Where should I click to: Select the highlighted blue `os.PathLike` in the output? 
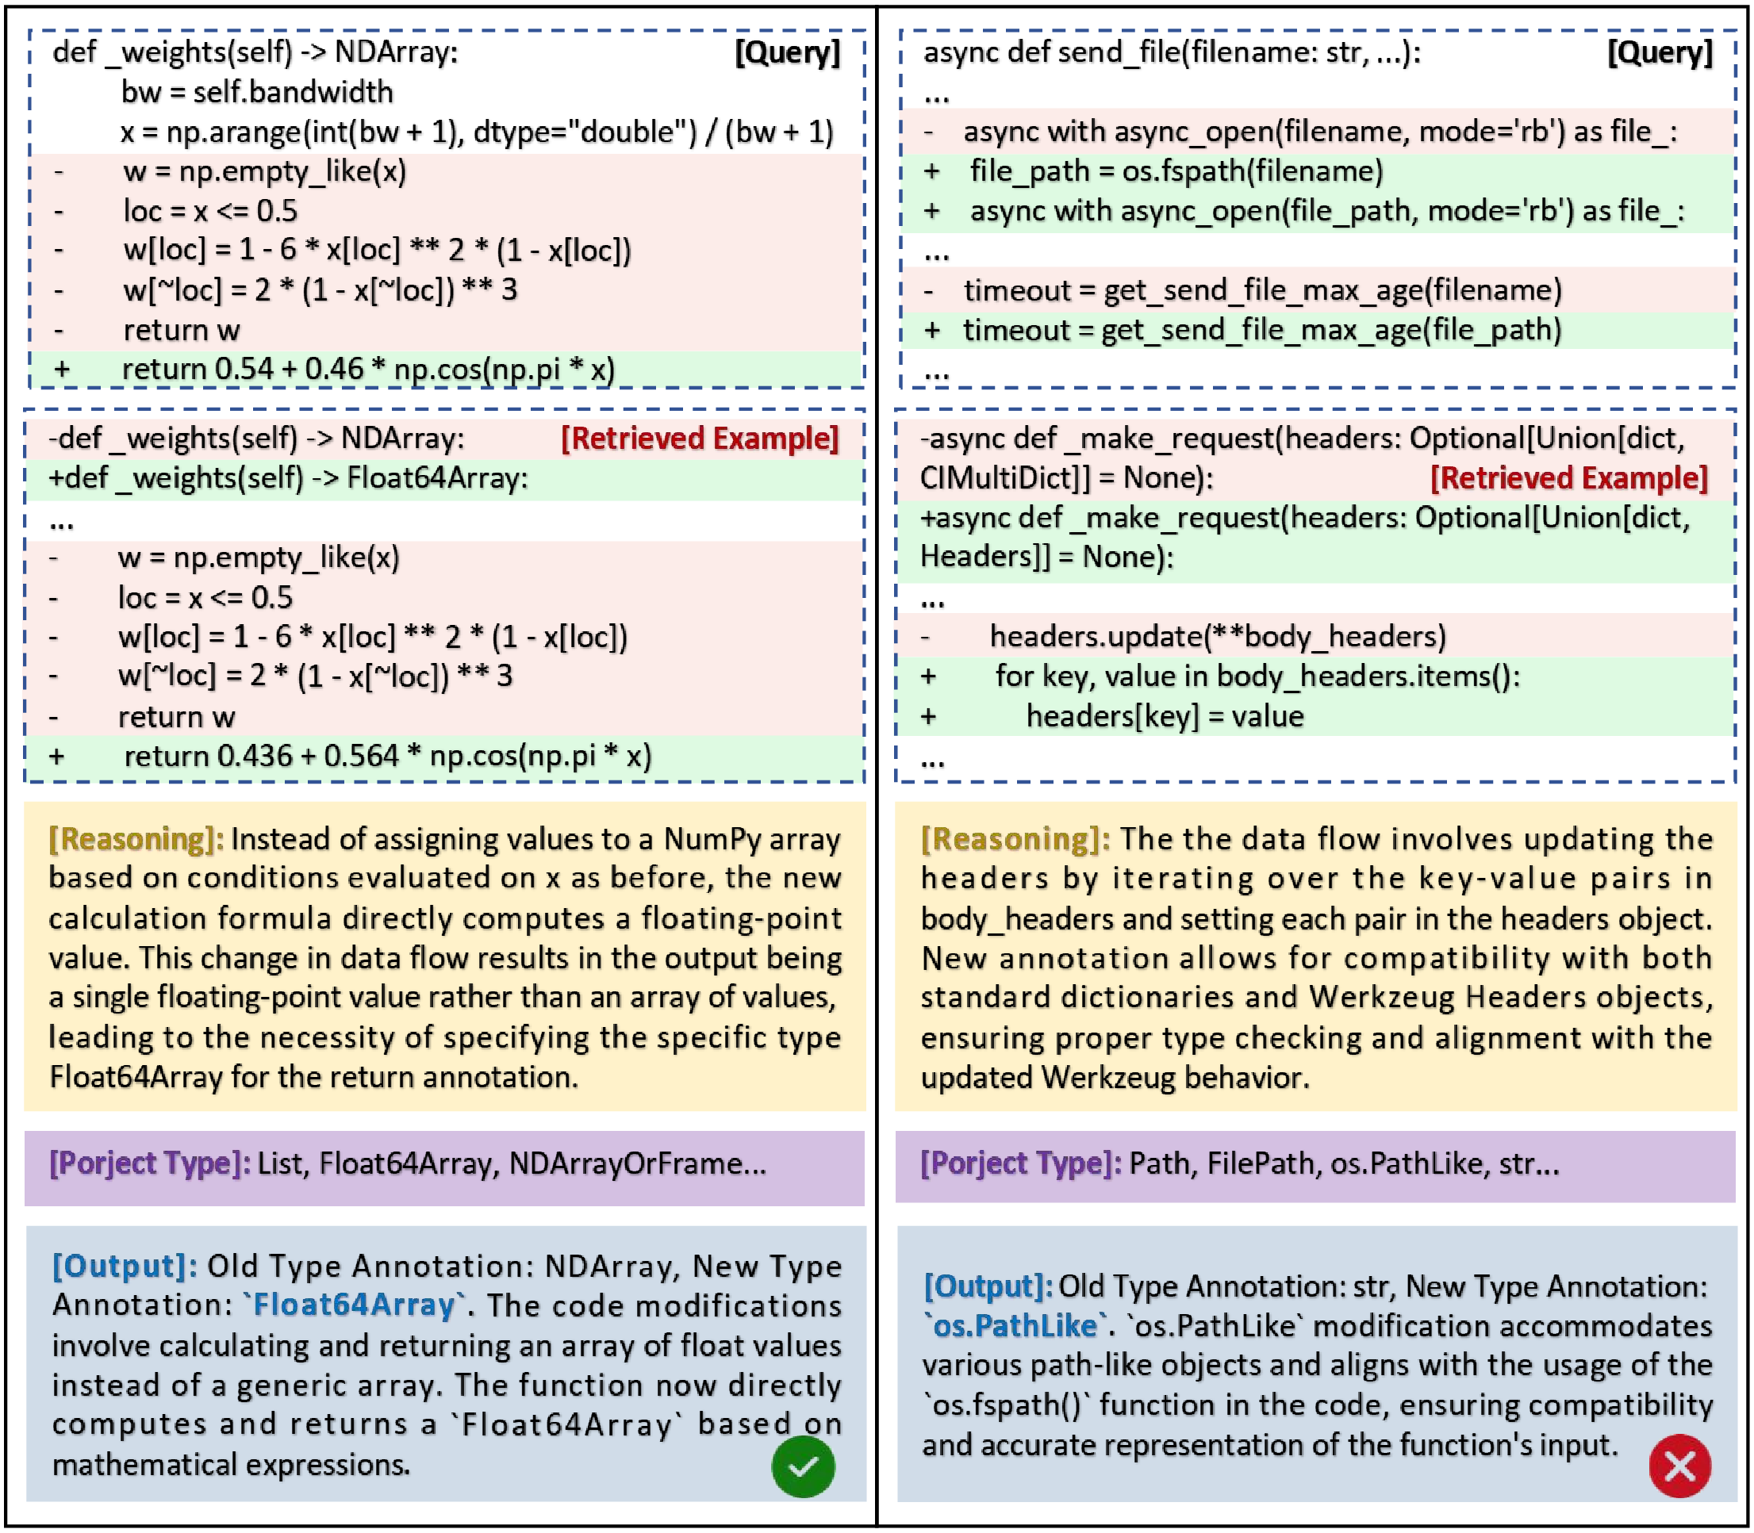[1015, 1326]
